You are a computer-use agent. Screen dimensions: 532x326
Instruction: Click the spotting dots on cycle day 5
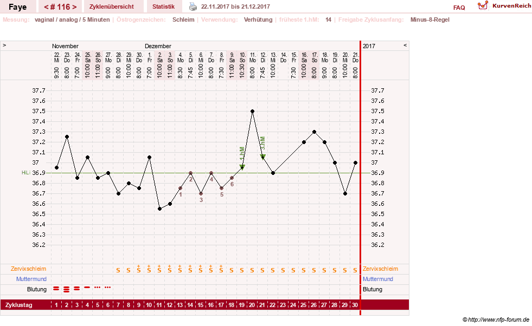(98, 288)
